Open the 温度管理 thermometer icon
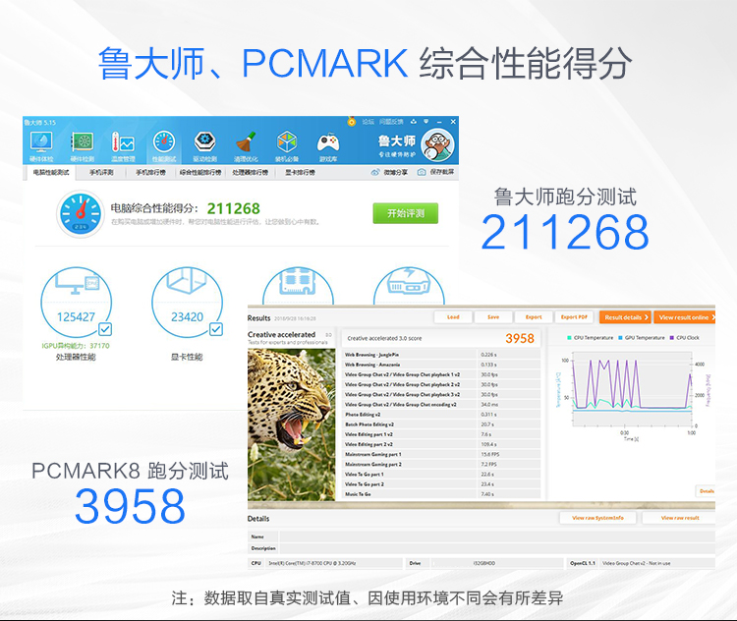Image resolution: width=737 pixels, height=621 pixels. coord(123,141)
